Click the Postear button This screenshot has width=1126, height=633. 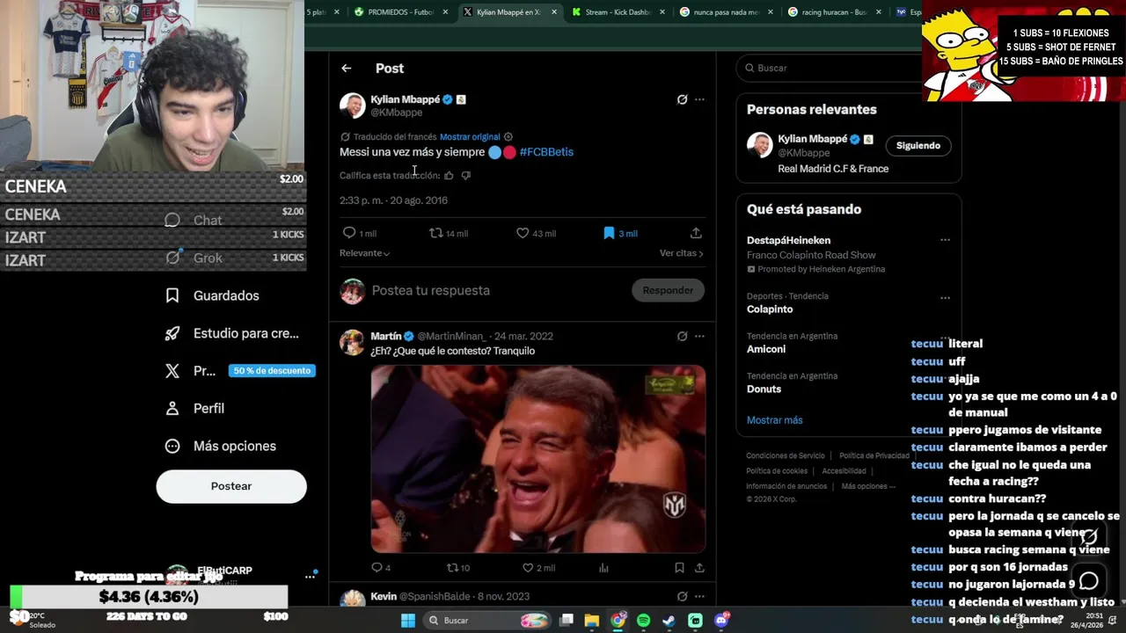pos(231,486)
